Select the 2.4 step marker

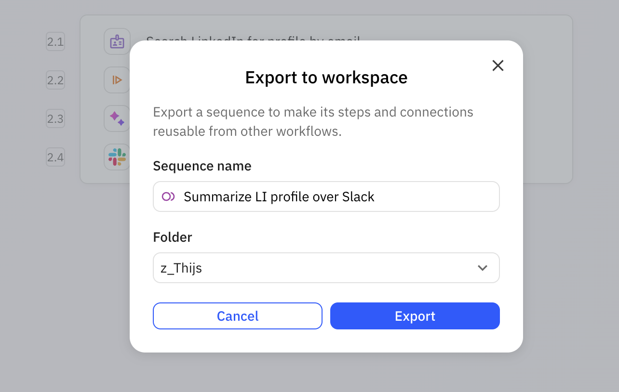(55, 157)
